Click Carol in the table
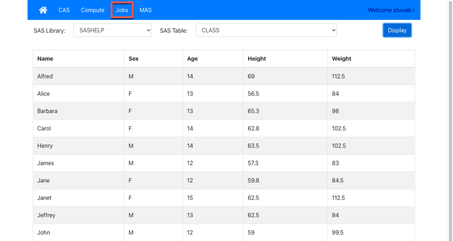 tap(44, 128)
